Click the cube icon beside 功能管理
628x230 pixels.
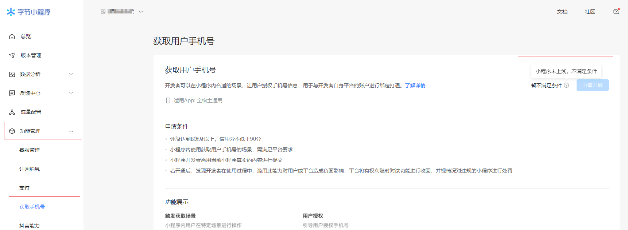pos(12,131)
